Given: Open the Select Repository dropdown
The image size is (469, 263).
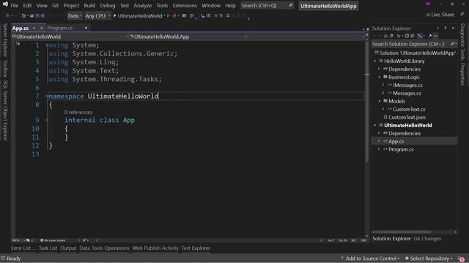Looking at the screenshot, I should [x=429, y=259].
